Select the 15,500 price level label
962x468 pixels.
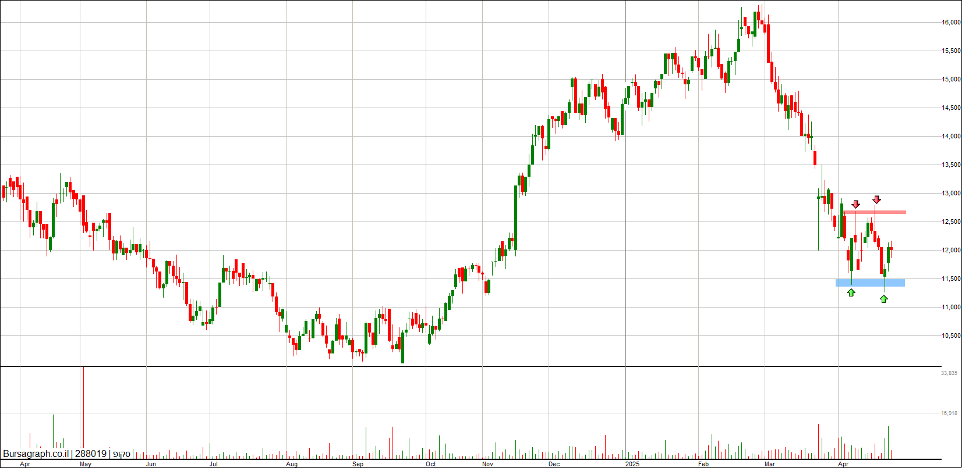point(951,51)
